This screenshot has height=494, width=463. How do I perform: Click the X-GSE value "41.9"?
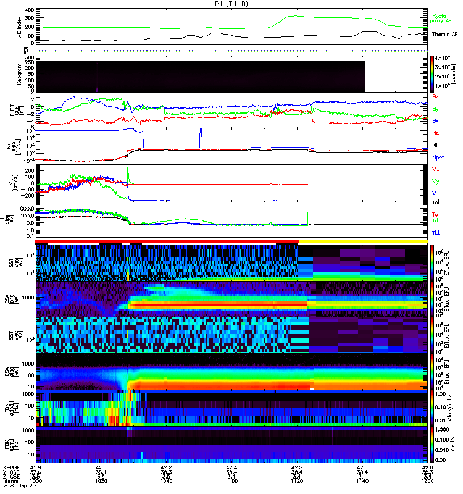(36, 467)
